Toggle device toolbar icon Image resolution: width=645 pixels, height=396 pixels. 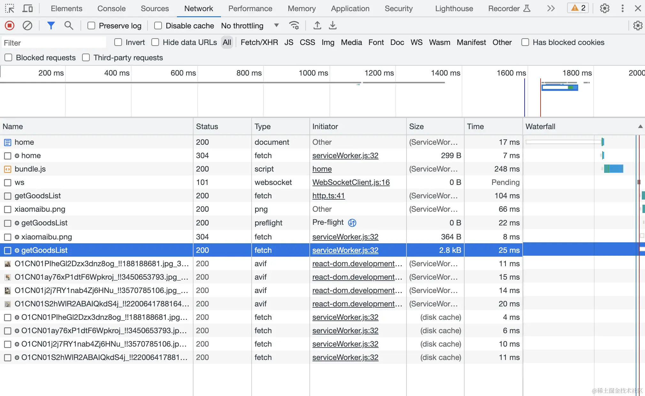tap(28, 8)
